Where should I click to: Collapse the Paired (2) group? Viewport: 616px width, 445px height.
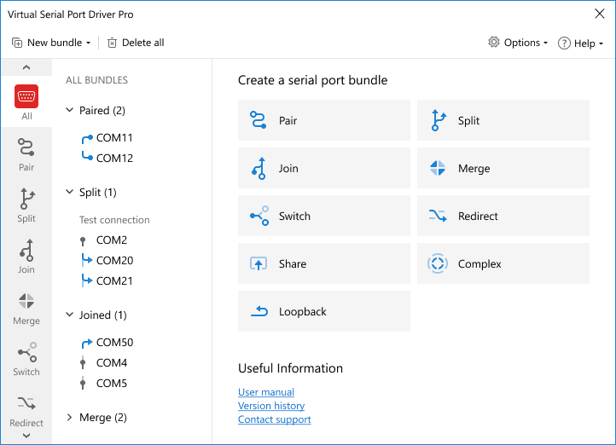(x=70, y=111)
